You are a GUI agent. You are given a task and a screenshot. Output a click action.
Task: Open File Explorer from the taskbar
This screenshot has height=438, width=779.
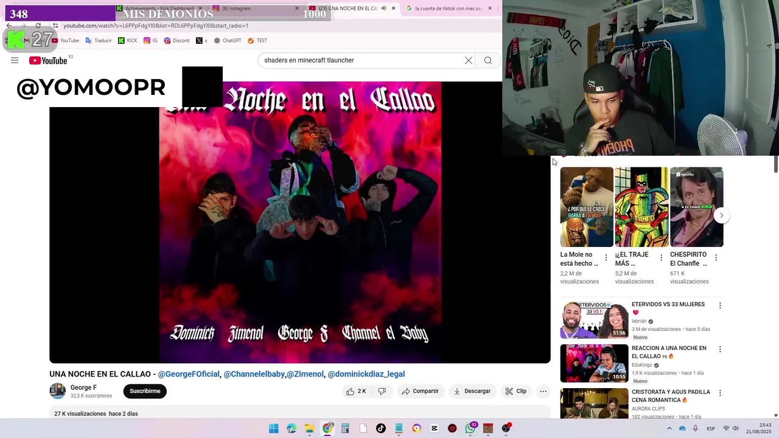coord(309,428)
